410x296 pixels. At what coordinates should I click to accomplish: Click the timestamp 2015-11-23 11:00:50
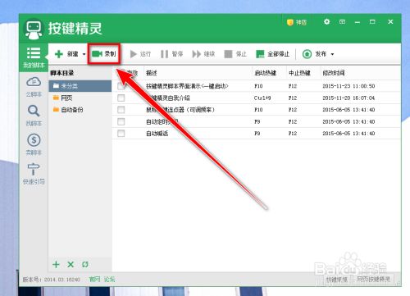[x=348, y=86]
